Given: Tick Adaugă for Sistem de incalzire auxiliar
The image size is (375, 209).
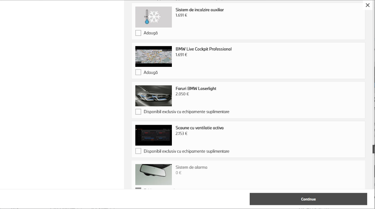Looking at the screenshot, I should tap(138, 33).
